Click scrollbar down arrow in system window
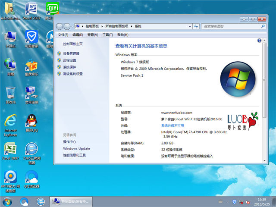Image resolution: width=276 pixels, height=207 pixels. 264,160
